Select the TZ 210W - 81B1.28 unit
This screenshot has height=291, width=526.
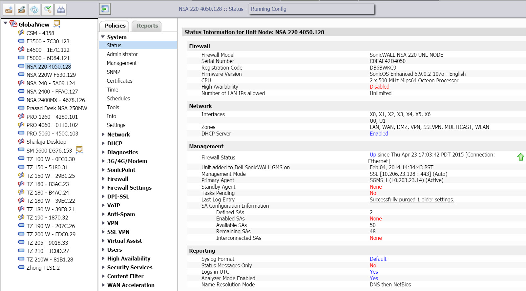pos(50,259)
